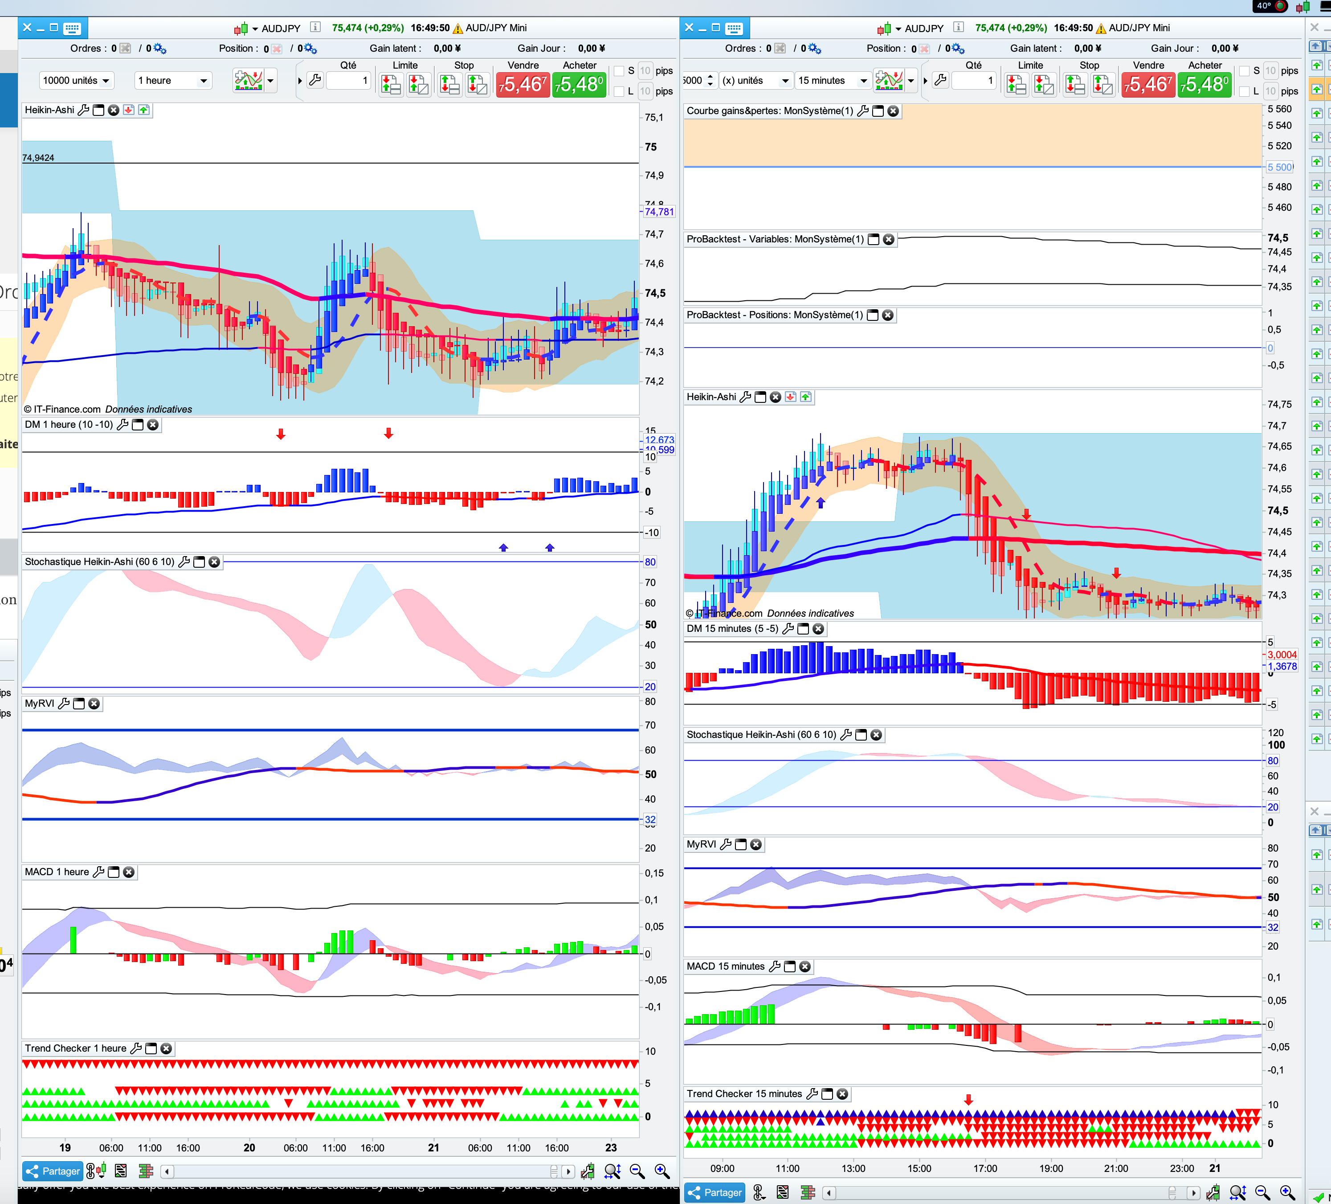This screenshot has height=1204, width=1331.
Task: Open the 10000 unités dropdown
Action: (x=76, y=81)
